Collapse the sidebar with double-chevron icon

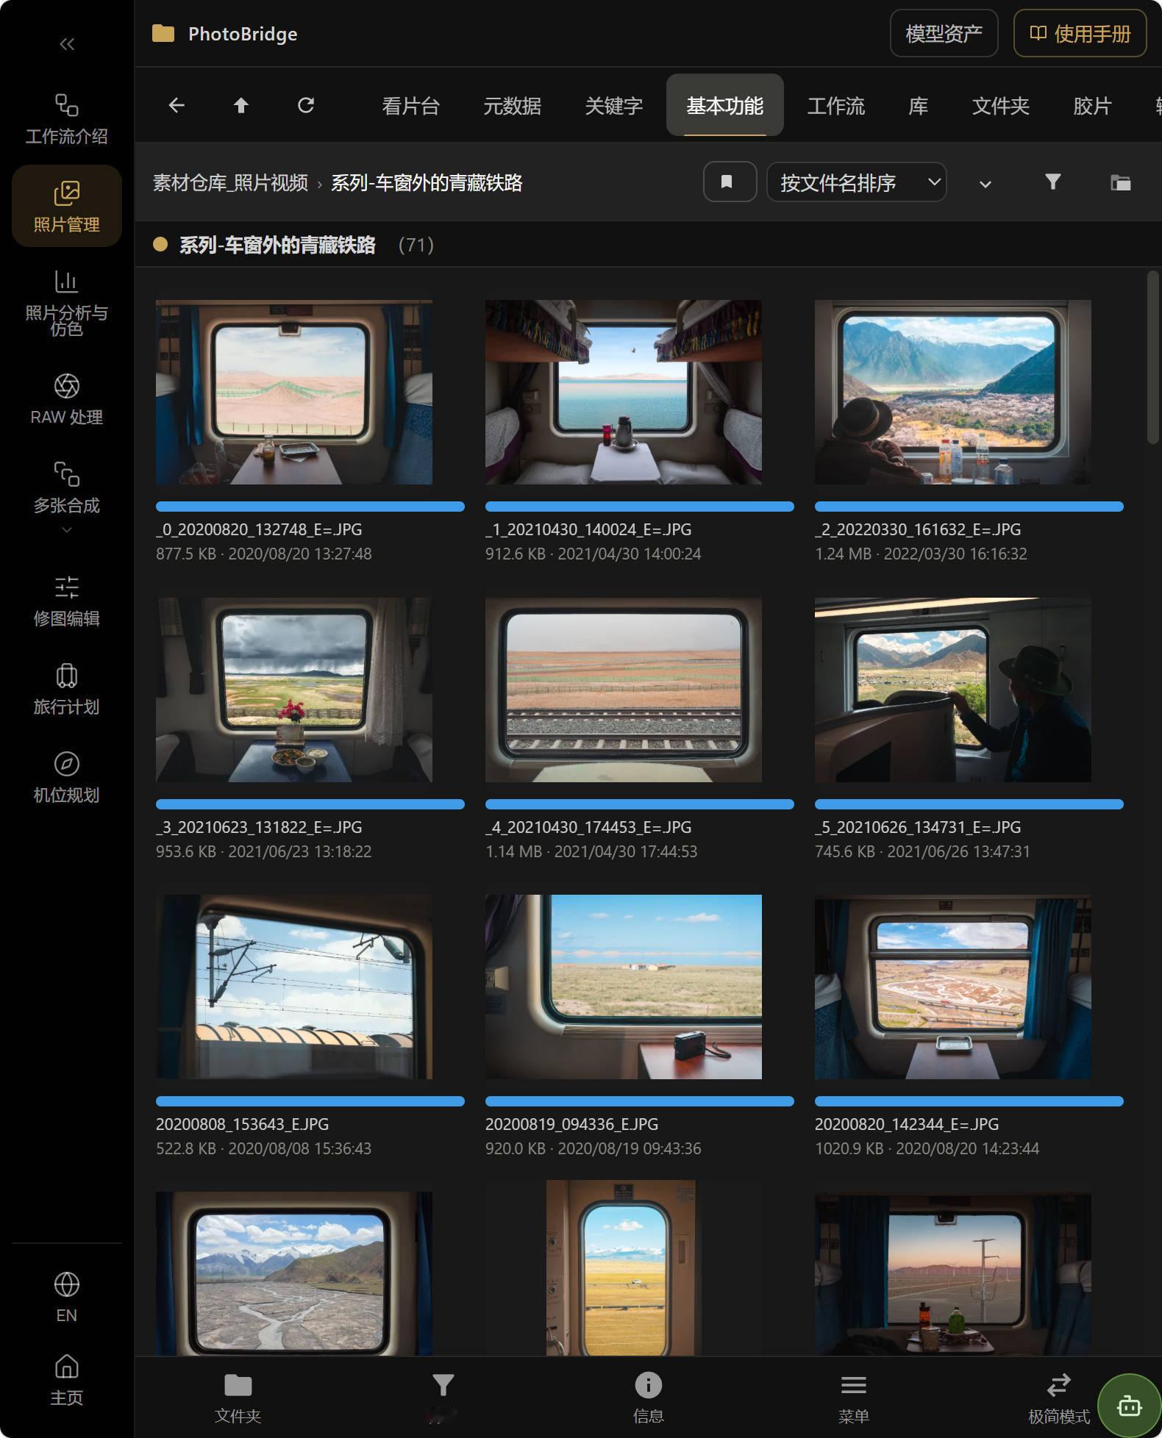coord(67,44)
